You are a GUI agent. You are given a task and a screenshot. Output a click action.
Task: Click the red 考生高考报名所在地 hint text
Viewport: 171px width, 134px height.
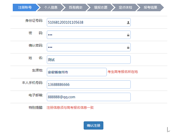[x=123, y=72]
